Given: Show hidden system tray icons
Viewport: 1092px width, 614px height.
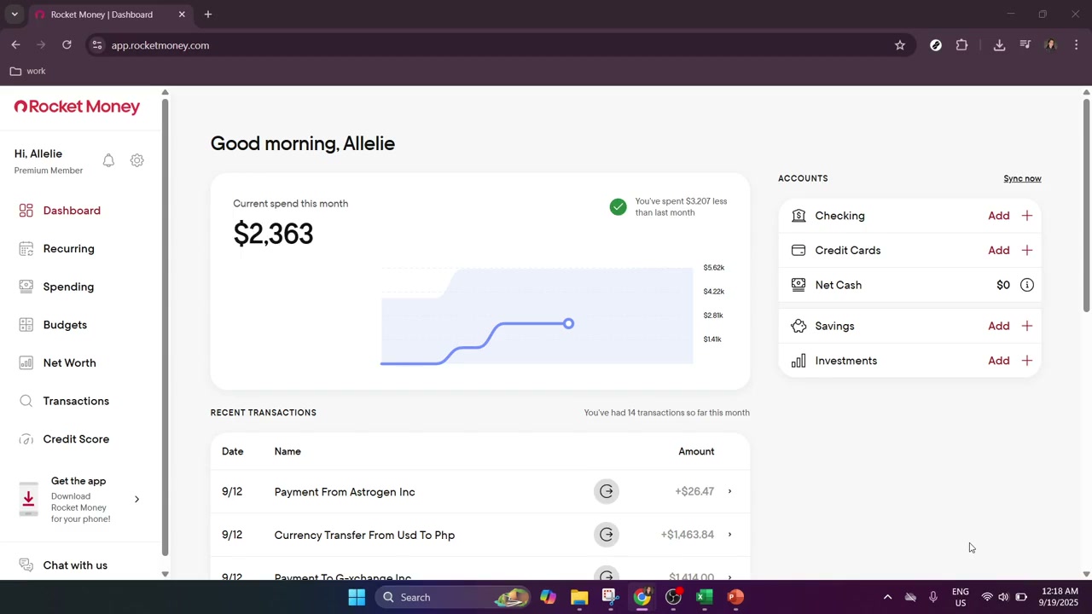Looking at the screenshot, I should pos(887,597).
